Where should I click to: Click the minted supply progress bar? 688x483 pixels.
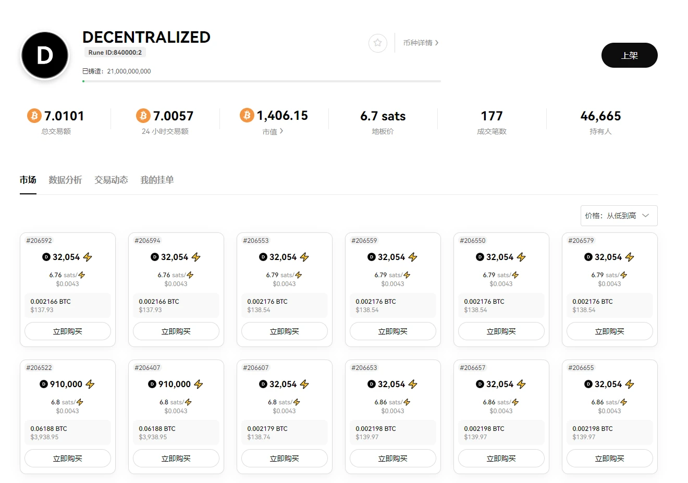click(x=261, y=81)
